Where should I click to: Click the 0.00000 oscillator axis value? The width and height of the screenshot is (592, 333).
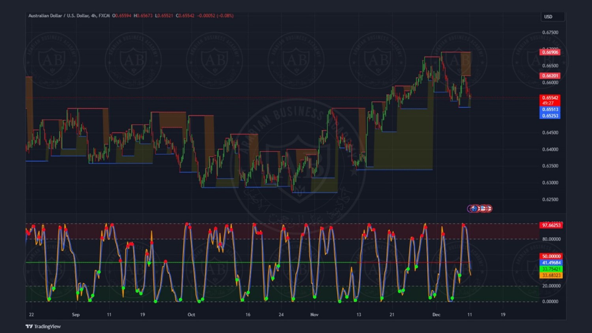click(550, 301)
